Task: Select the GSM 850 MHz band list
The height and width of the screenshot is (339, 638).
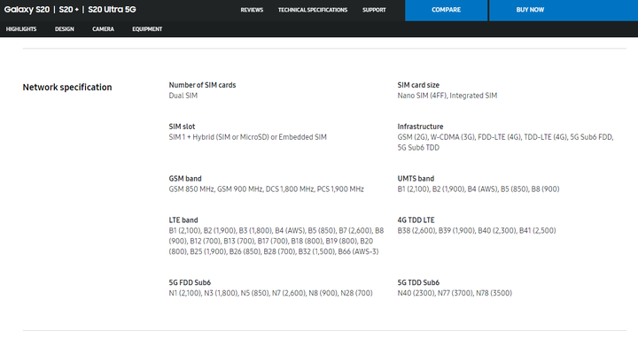Action: click(266, 189)
